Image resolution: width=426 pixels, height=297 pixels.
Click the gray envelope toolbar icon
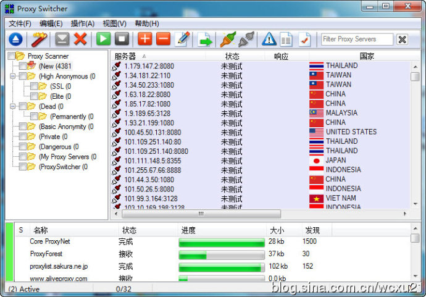[62, 39]
